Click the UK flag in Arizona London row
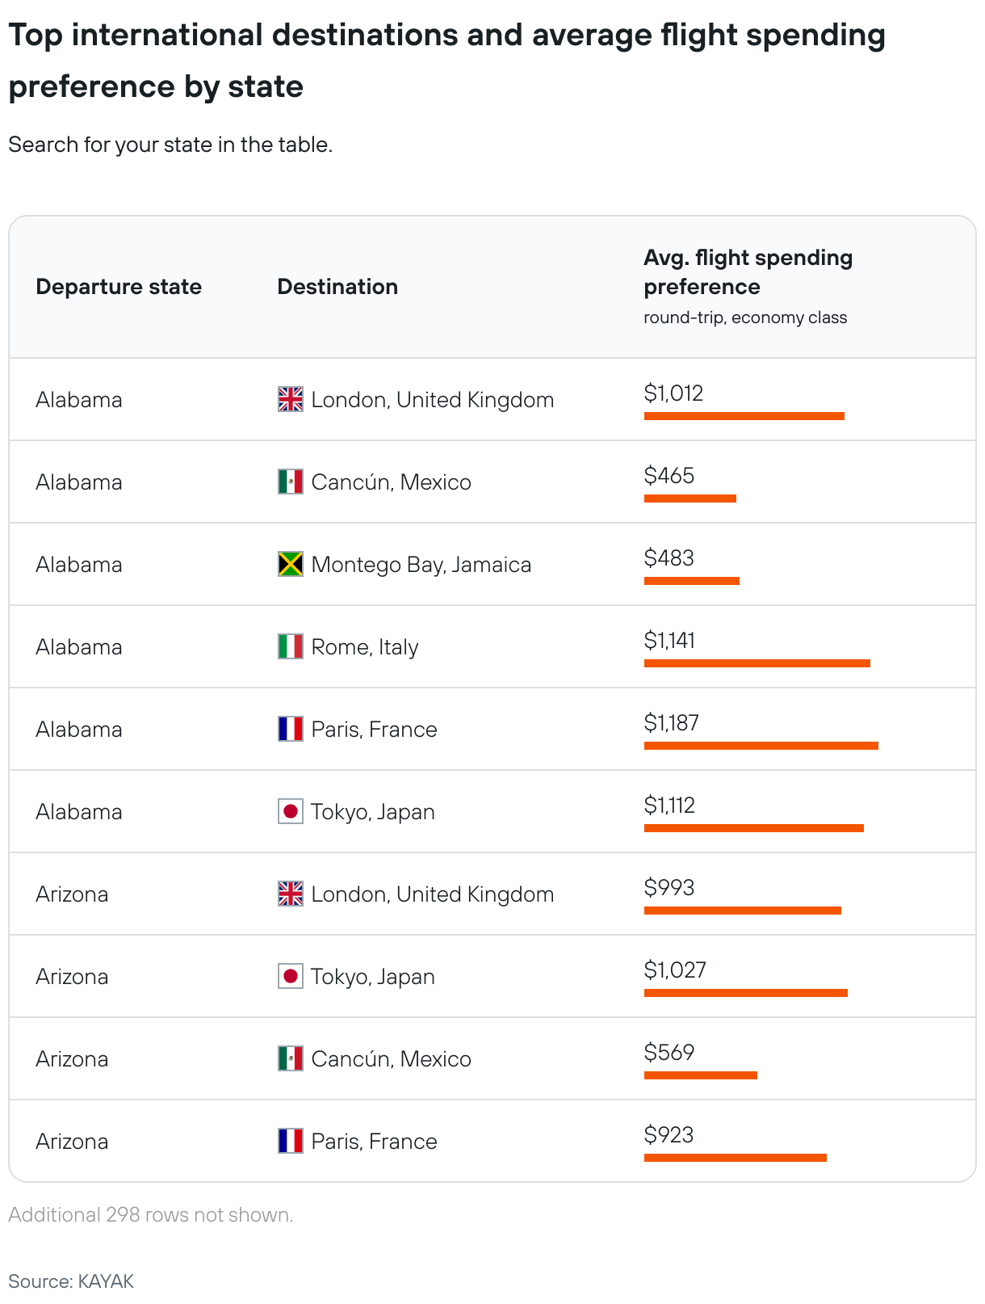This screenshot has height=1304, width=985. pos(291,894)
